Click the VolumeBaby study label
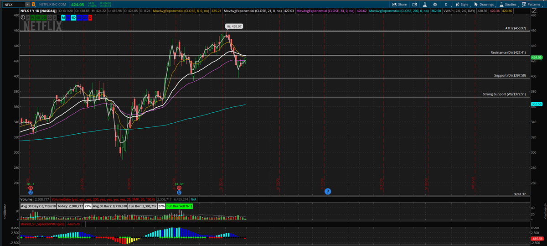Screen dimensions: 547x246 coord(103,199)
